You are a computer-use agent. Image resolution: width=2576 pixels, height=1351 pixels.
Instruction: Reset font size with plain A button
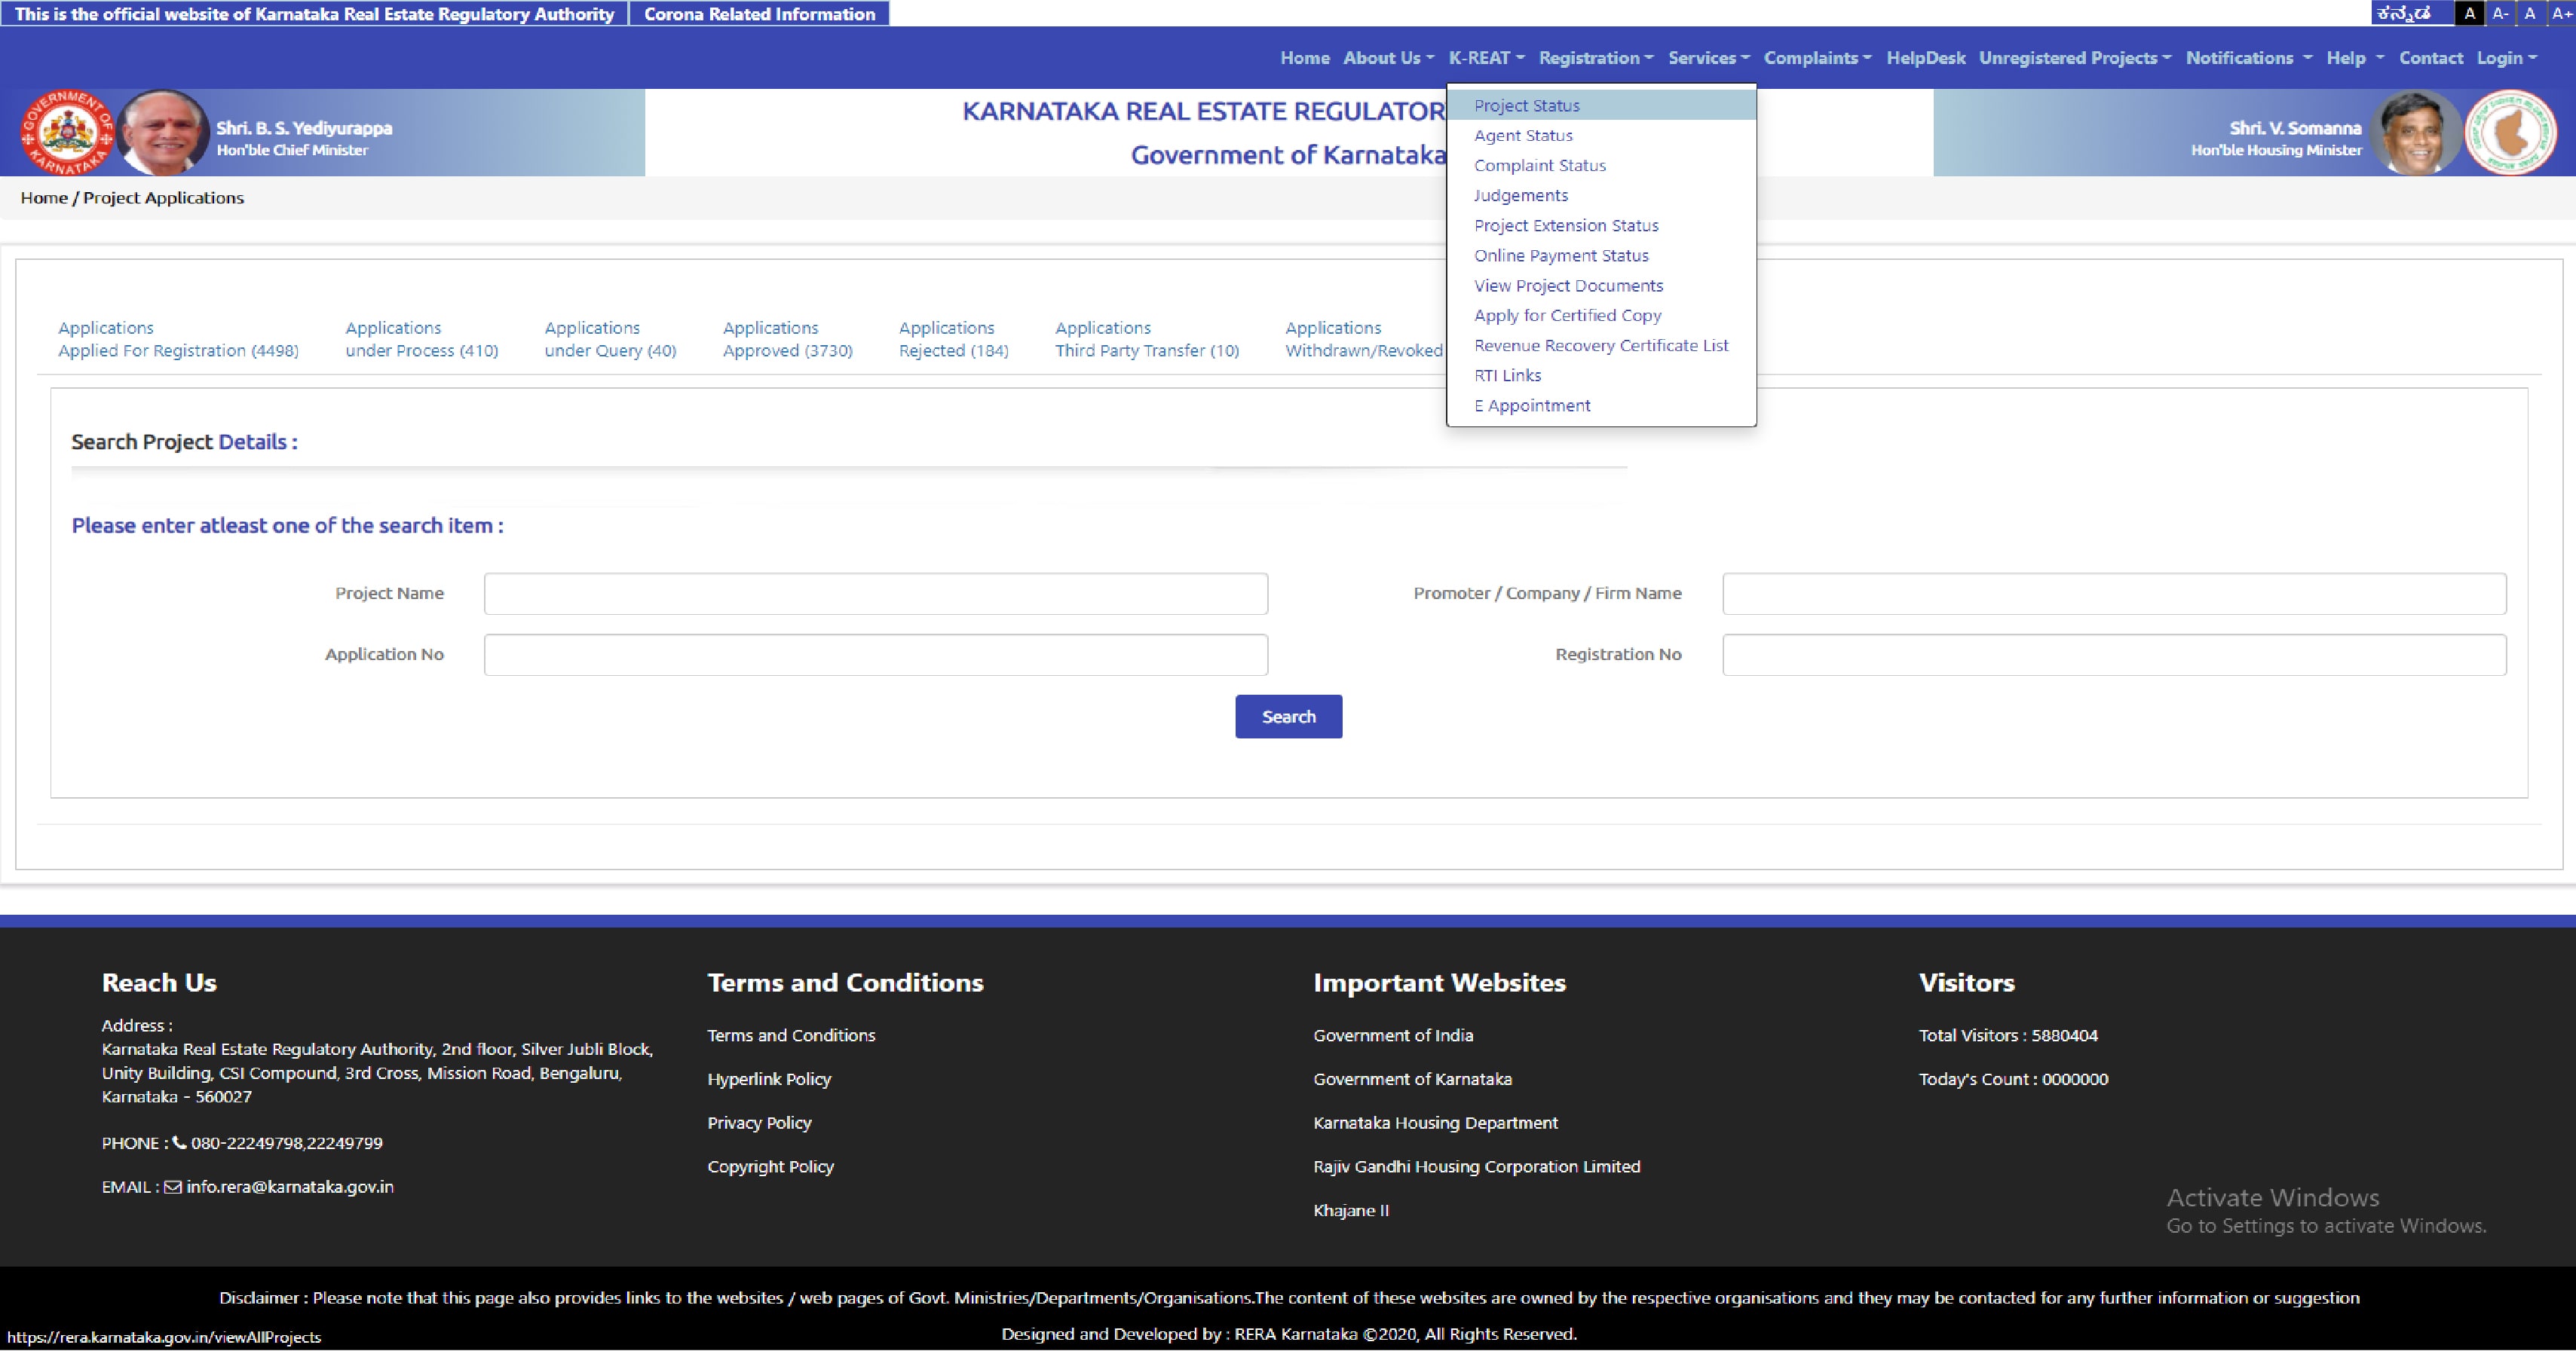pos(2529,13)
